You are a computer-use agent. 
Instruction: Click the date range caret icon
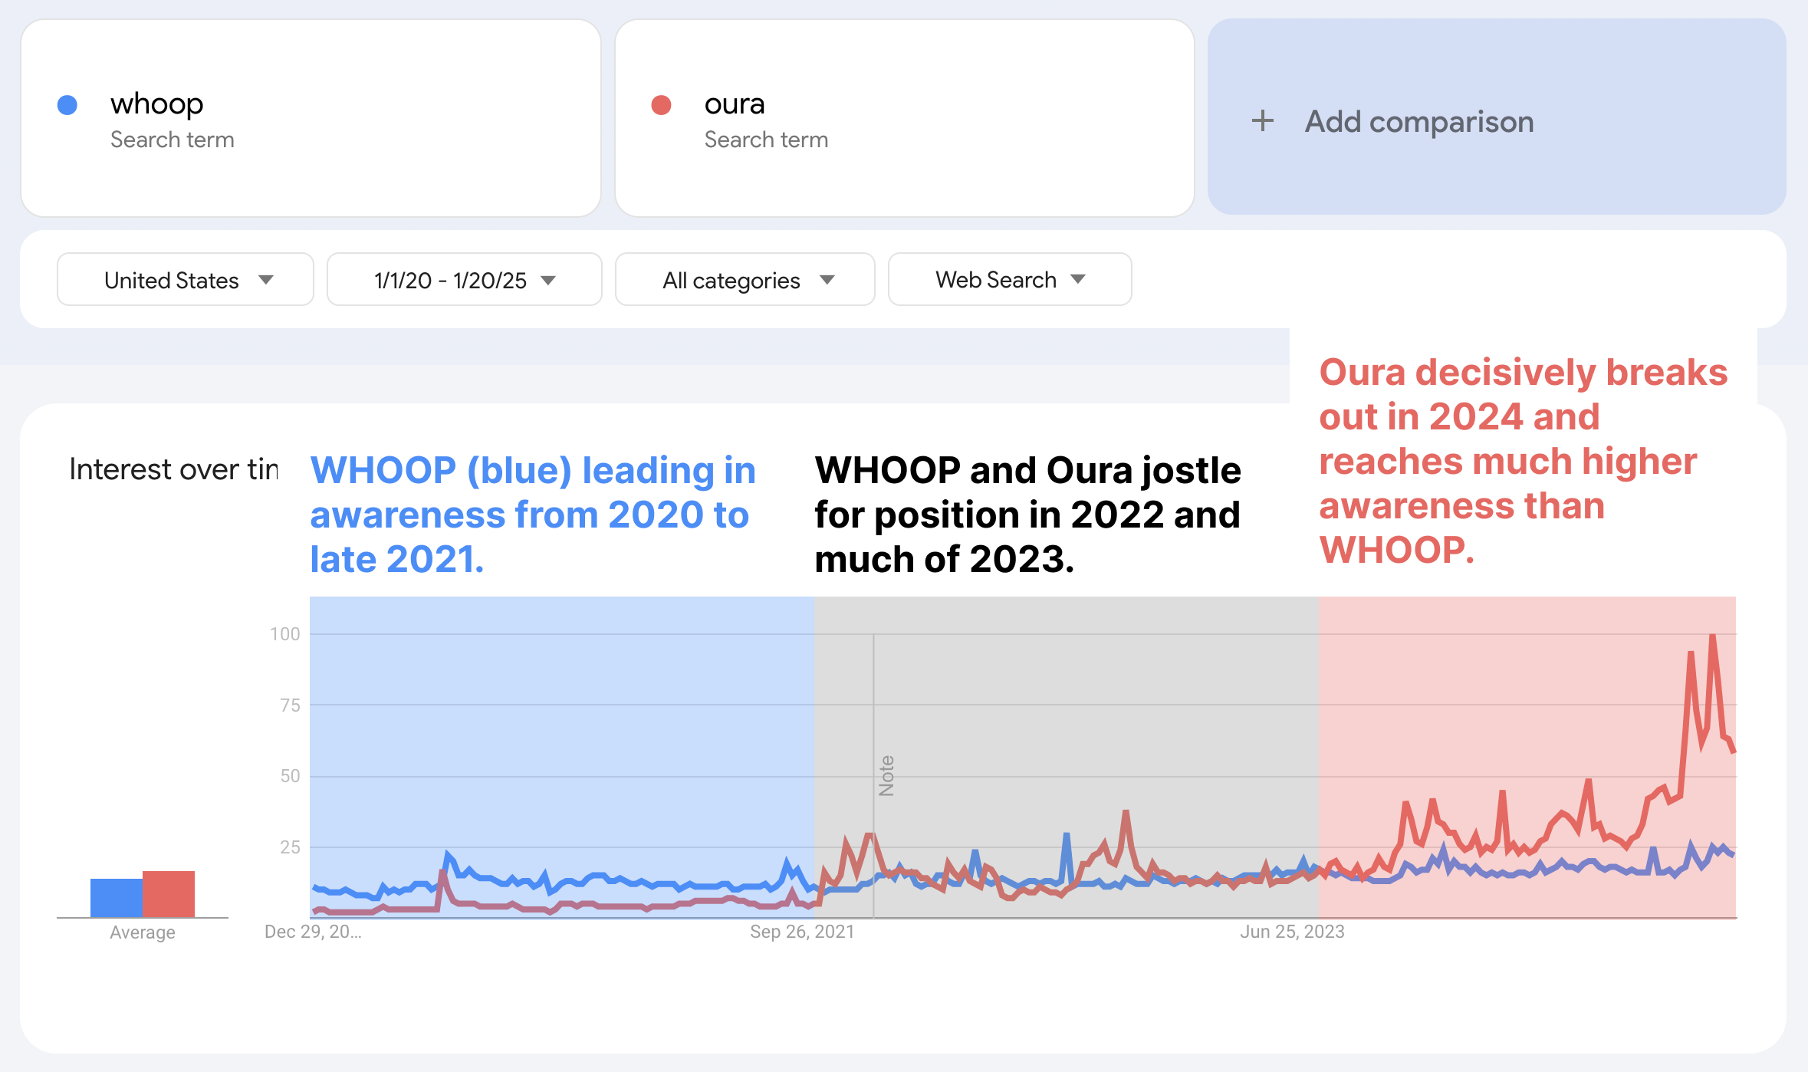pos(547,280)
